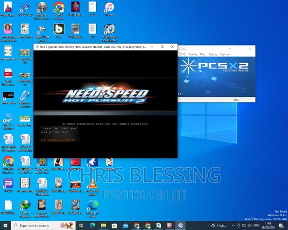Click the game window title bar text
The width and height of the screenshot is (288, 230).
coord(93,47)
